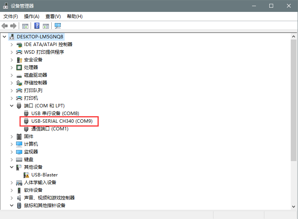This screenshot has width=298, height=219.
Task: Click the scan for hardware changes icon
Action: click(x=58, y=26)
